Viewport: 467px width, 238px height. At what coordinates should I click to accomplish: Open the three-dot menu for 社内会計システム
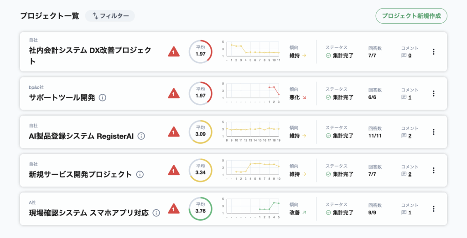click(433, 52)
